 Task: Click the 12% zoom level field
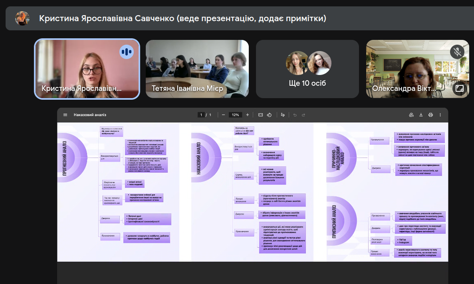click(235, 115)
